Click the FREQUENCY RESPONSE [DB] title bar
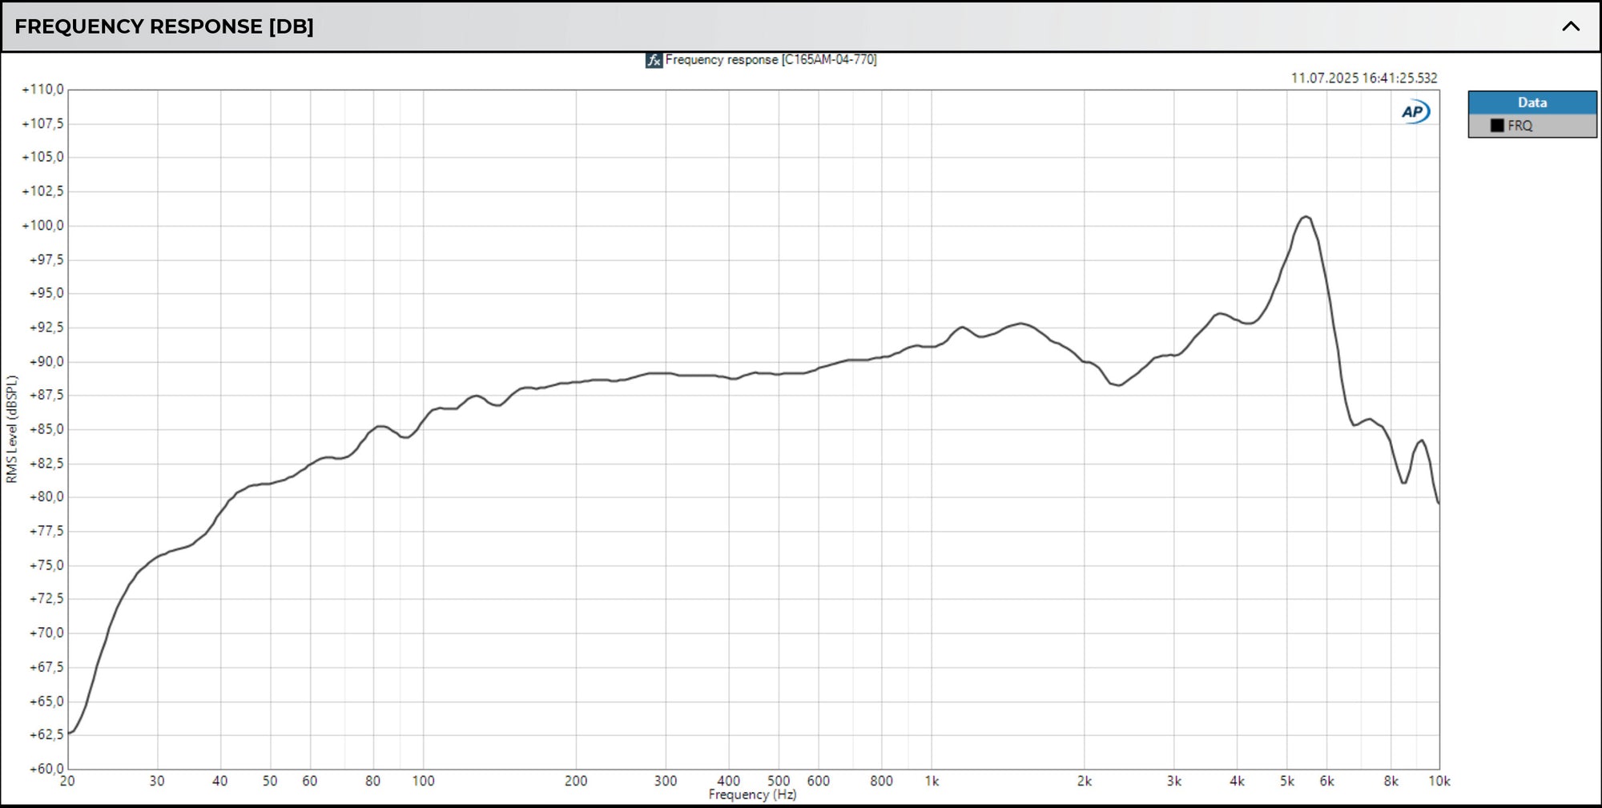 tap(164, 26)
